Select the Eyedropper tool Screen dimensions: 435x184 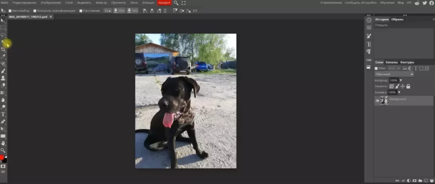click(3, 56)
